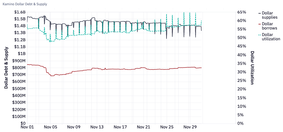Select the Nov 29 x-axis label

coord(190,127)
